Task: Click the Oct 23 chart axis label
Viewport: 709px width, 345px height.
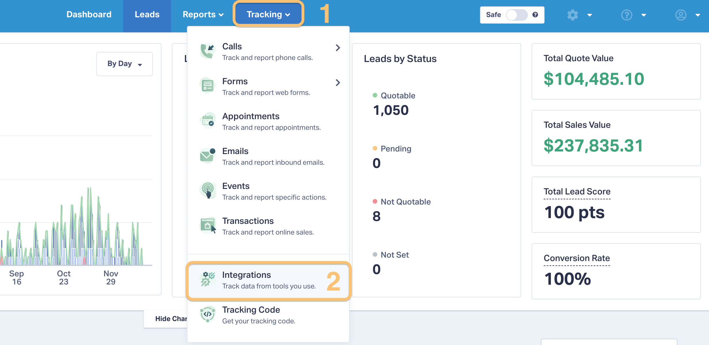Action: click(x=63, y=277)
